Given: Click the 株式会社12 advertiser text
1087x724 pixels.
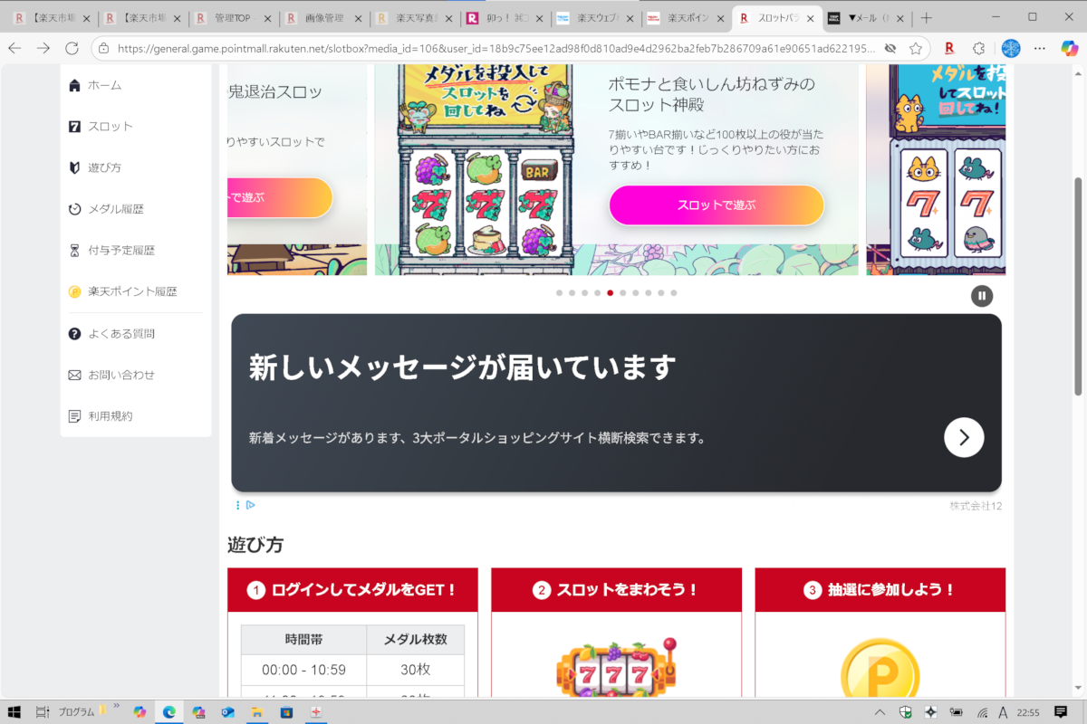Looking at the screenshot, I should 976,505.
